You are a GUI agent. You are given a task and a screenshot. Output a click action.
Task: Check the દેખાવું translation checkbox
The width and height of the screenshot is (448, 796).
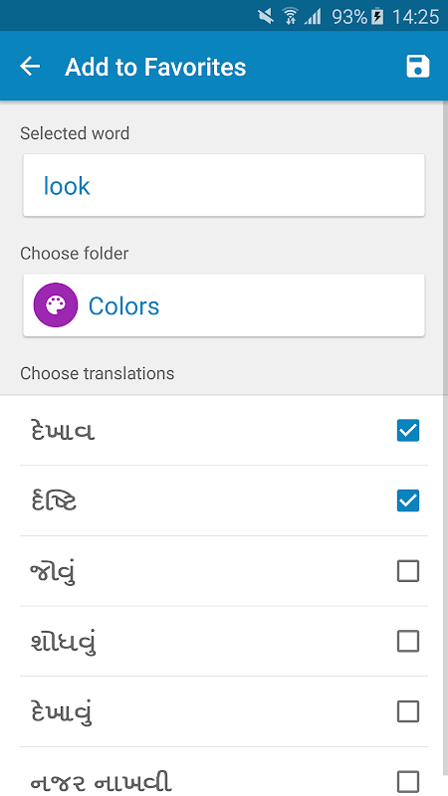(408, 711)
